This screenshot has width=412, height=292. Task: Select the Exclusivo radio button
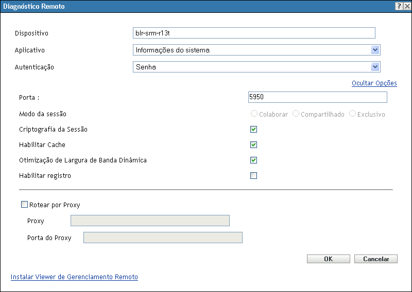[x=353, y=114]
